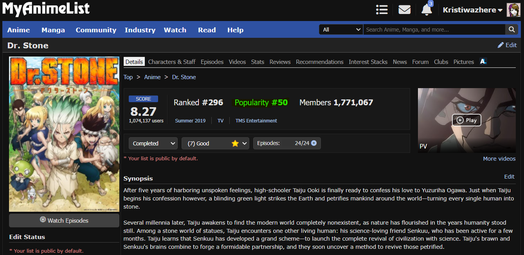Switch to the Reviews tab
Screen dimensions: 524x255
coord(280,62)
